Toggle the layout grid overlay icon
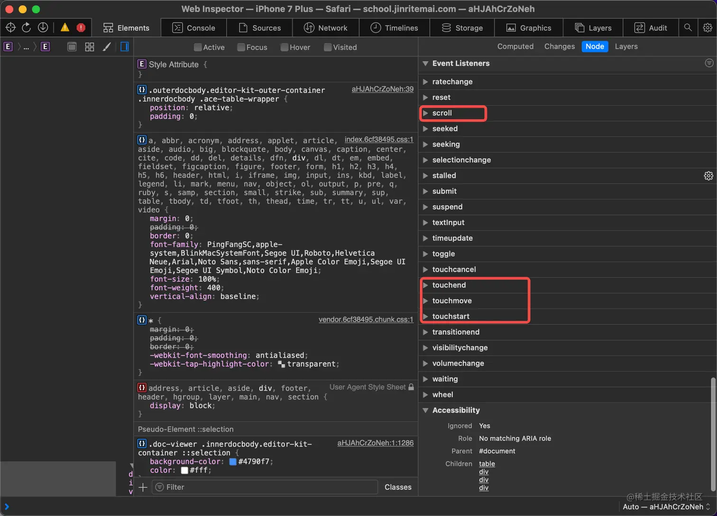Image resolution: width=717 pixels, height=516 pixels. coord(90,46)
